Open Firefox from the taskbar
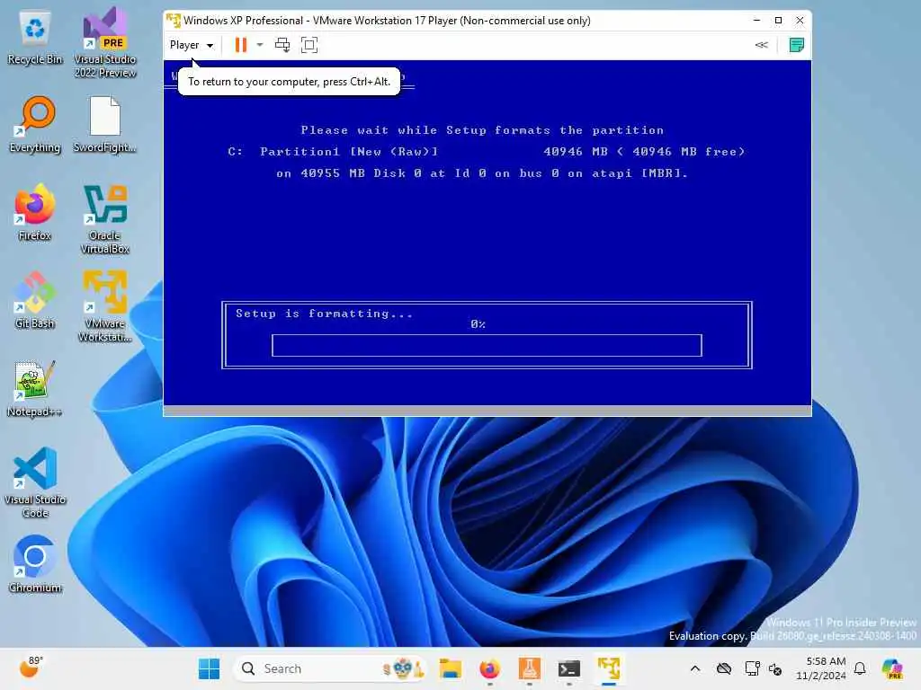The width and height of the screenshot is (921, 690). [x=489, y=668]
